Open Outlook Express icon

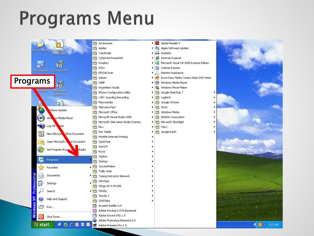[157, 68]
